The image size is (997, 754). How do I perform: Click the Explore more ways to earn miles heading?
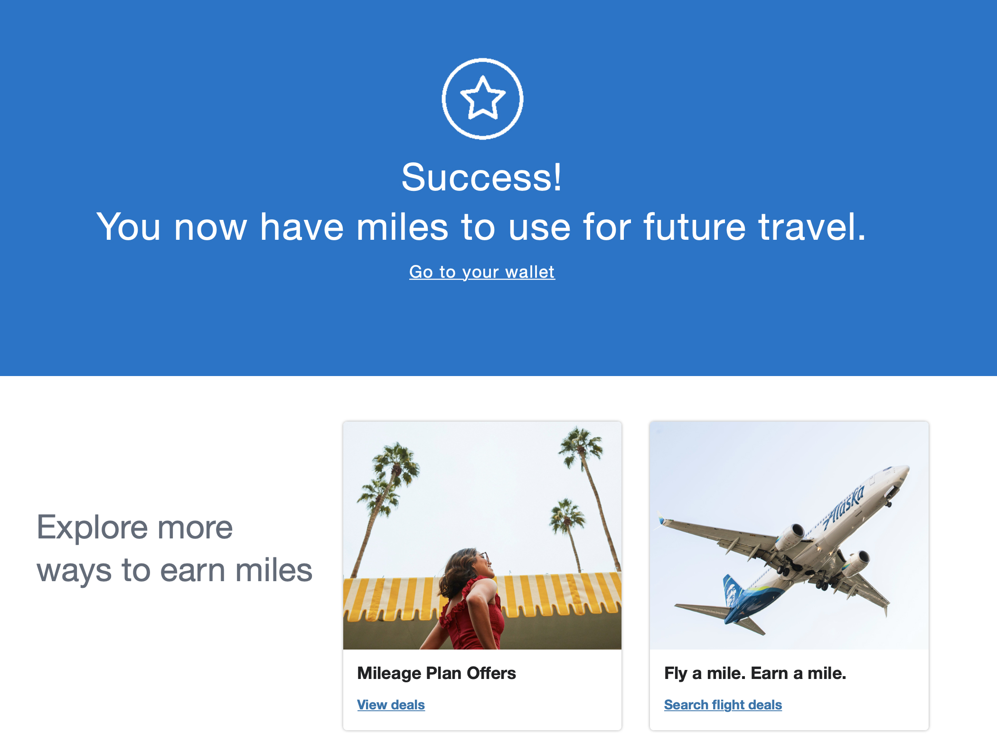click(x=174, y=548)
